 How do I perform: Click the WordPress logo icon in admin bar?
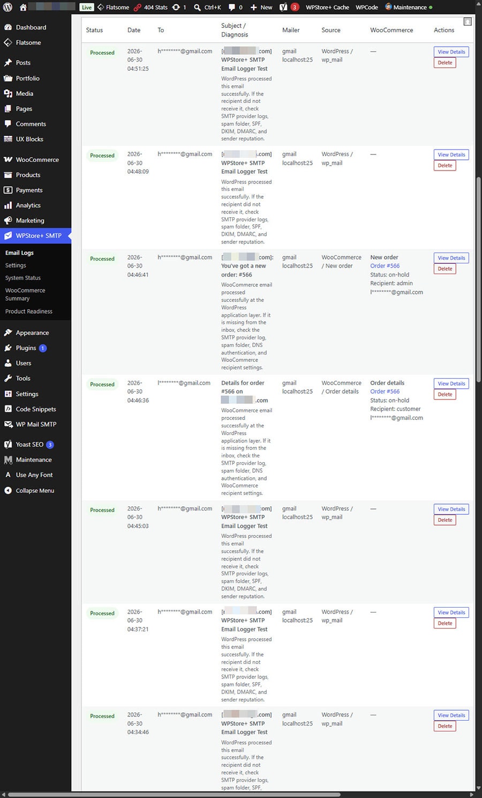pos(8,8)
